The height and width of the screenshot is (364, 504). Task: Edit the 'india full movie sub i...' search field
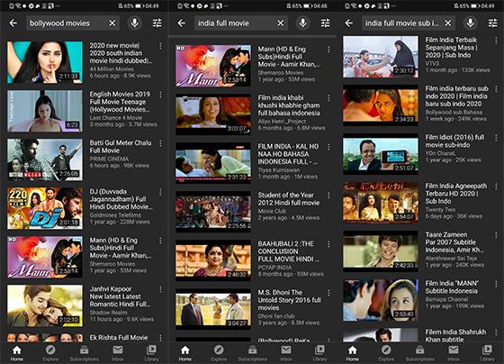tap(409, 23)
